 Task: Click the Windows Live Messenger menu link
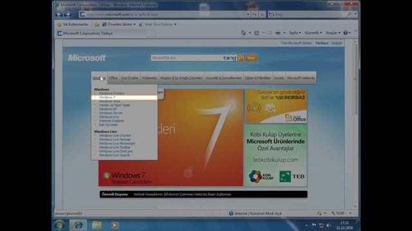point(117,143)
